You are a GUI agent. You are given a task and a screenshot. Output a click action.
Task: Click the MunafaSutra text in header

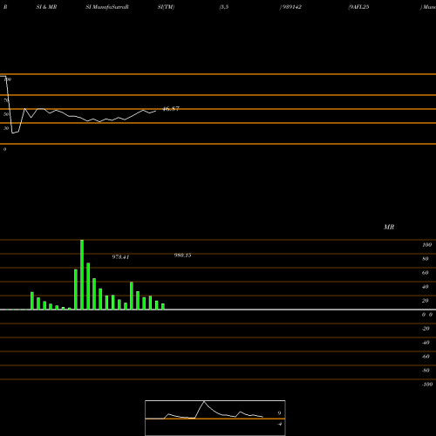tap(110, 7)
